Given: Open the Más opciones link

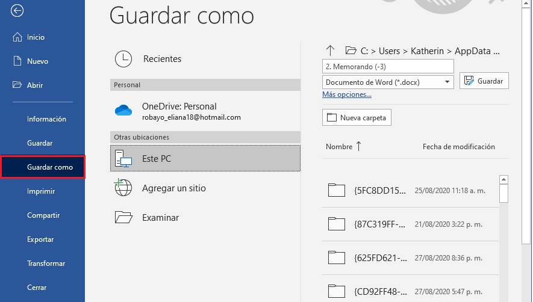Looking at the screenshot, I should tap(347, 94).
